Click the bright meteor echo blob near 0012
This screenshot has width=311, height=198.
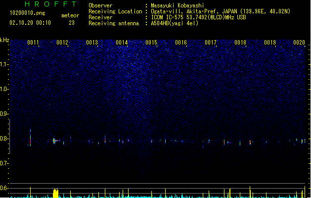click(x=55, y=141)
